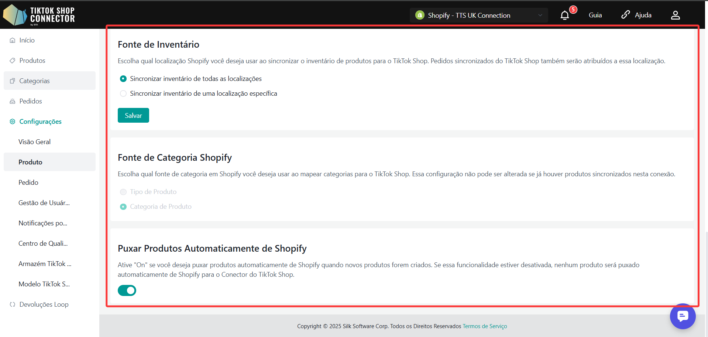Open the Termos de Serviço link
Viewport: 708px width, 337px height.
[x=485, y=326]
